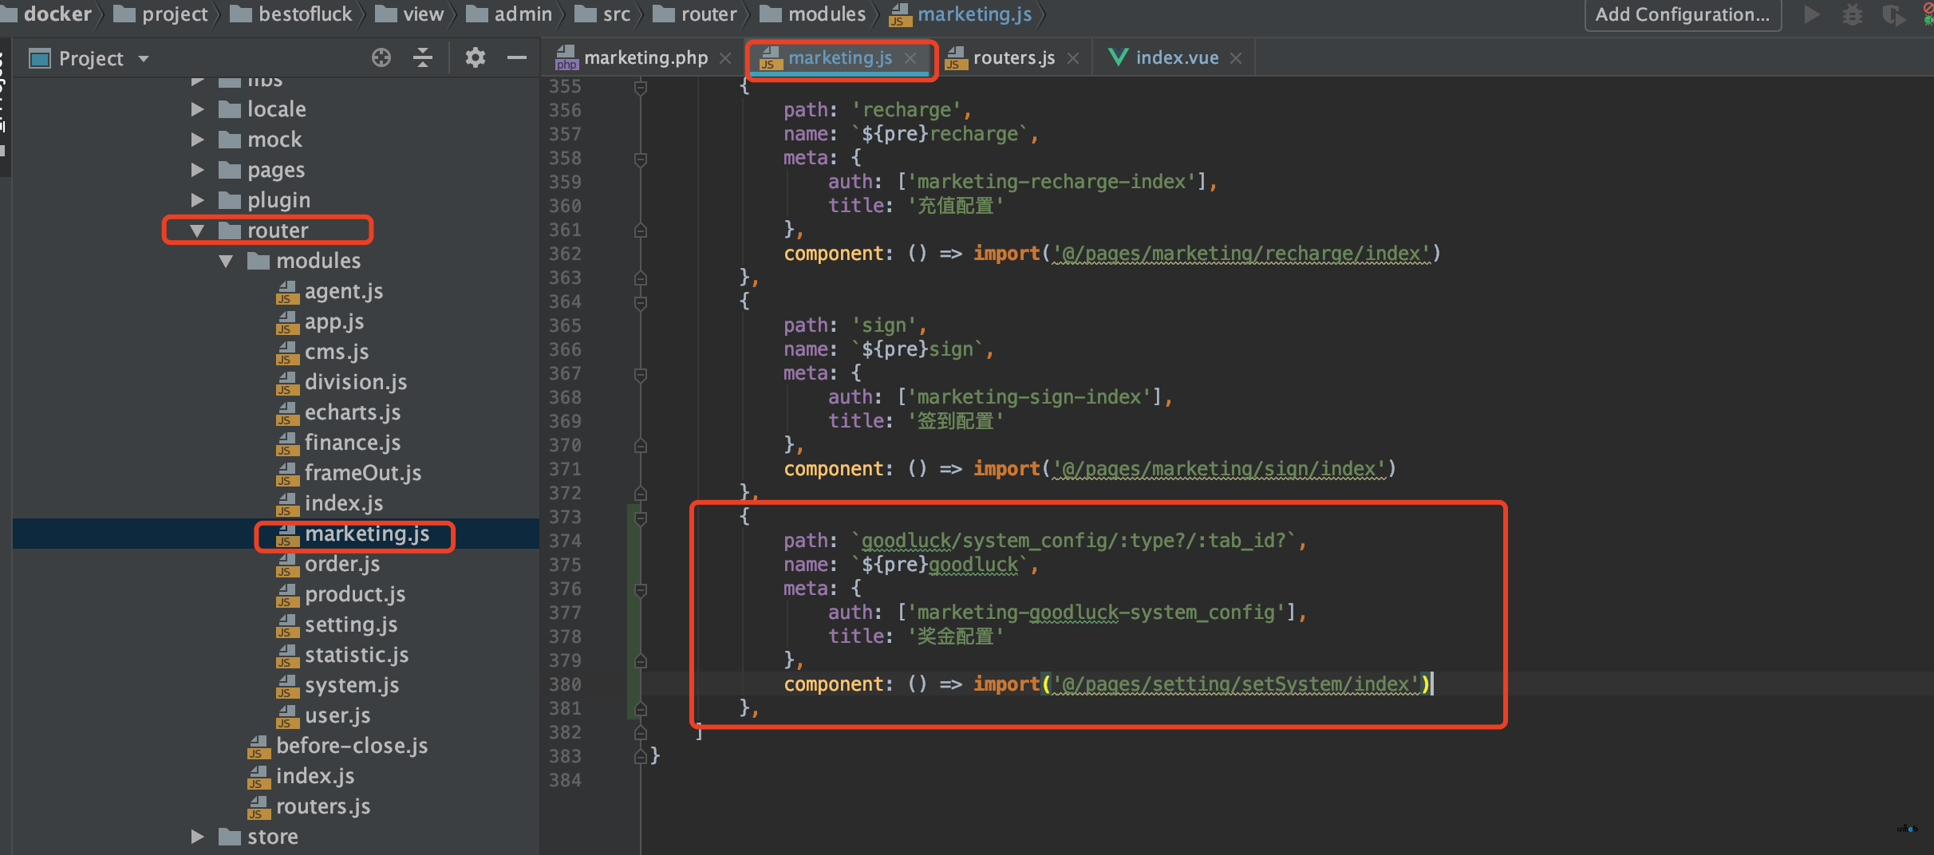Click the Collapse All icon in Project panel

coord(423,58)
